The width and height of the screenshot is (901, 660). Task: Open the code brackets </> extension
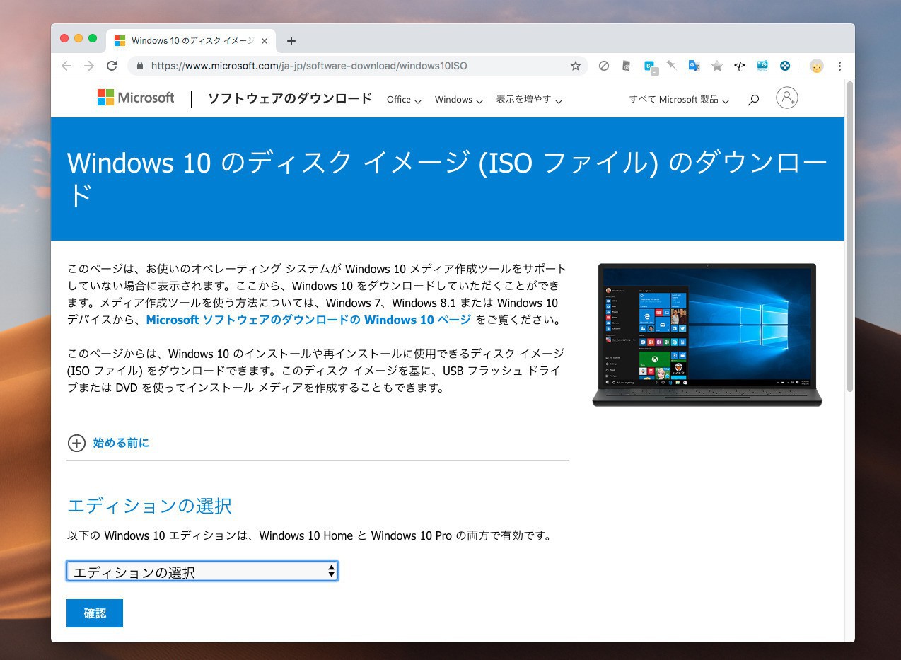click(x=740, y=66)
